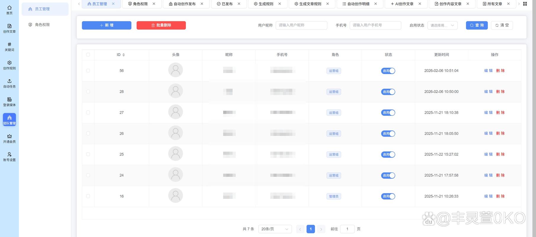Close the 员工管理 tab

[113, 4]
